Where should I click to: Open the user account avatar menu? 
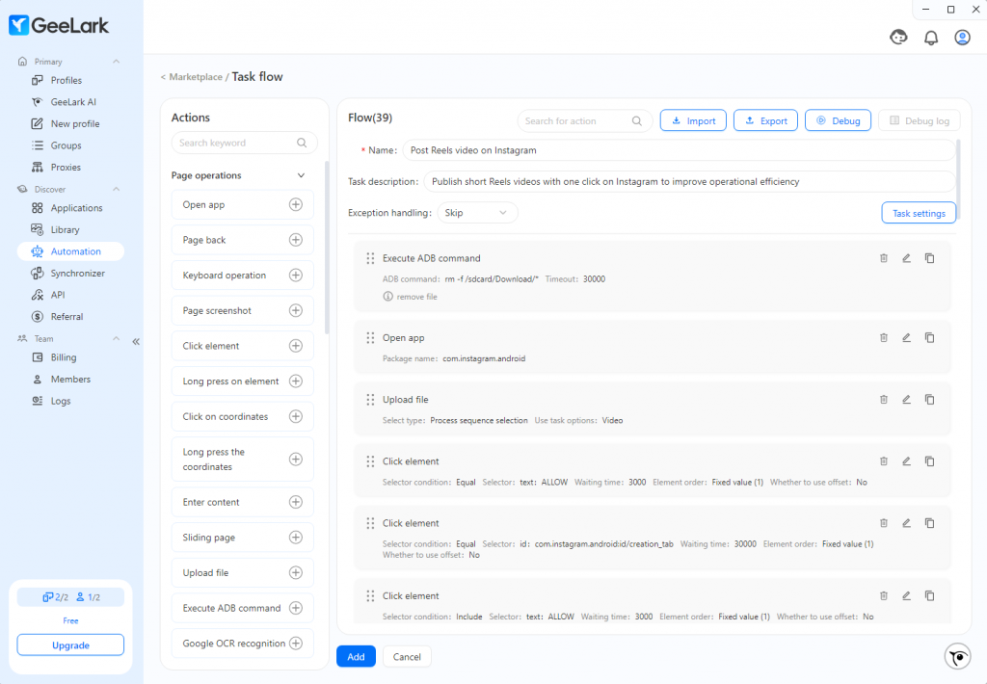(x=962, y=38)
